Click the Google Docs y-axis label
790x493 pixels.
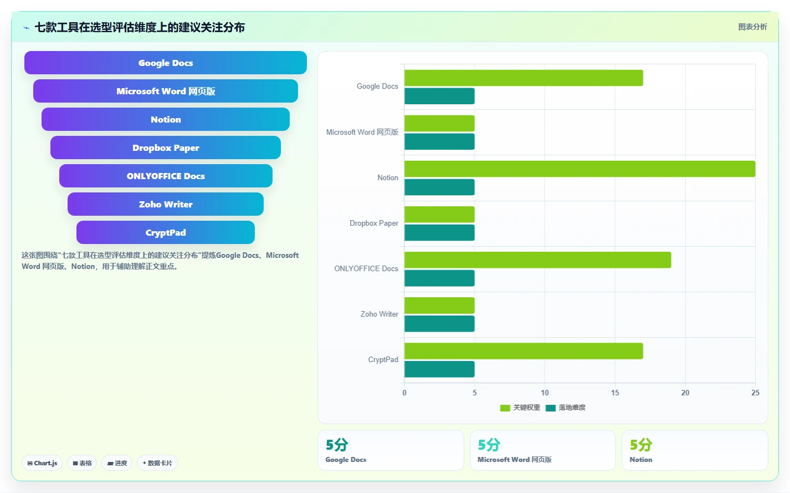(377, 87)
